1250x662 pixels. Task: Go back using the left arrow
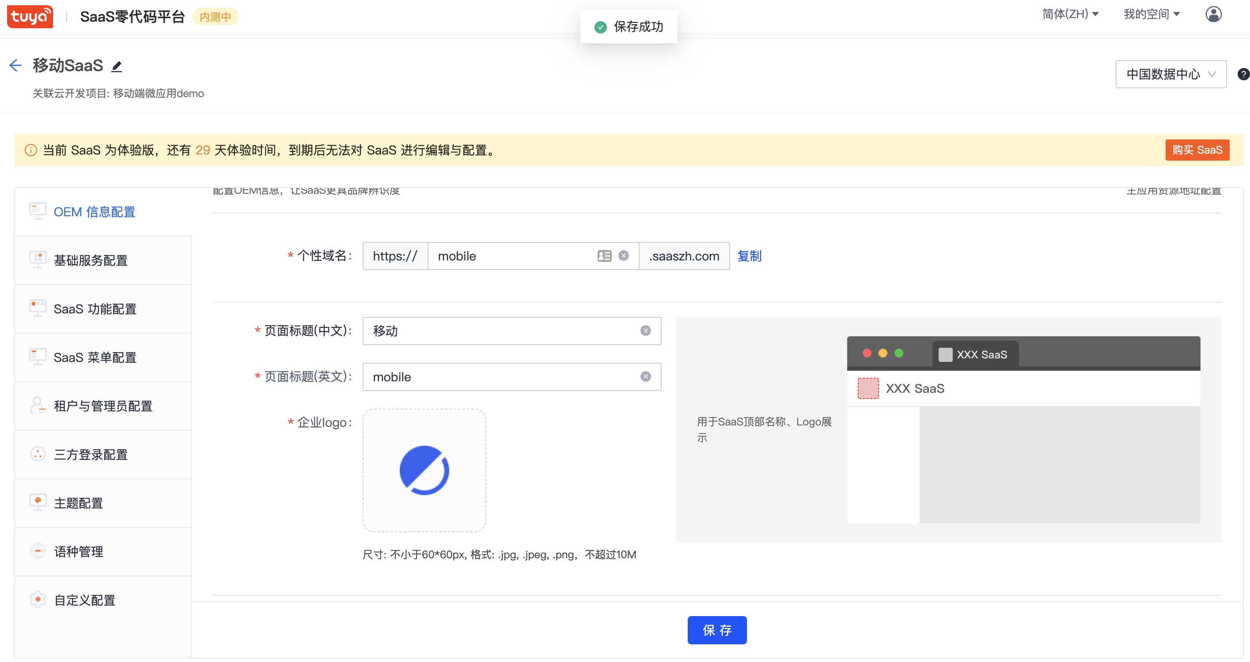point(15,65)
